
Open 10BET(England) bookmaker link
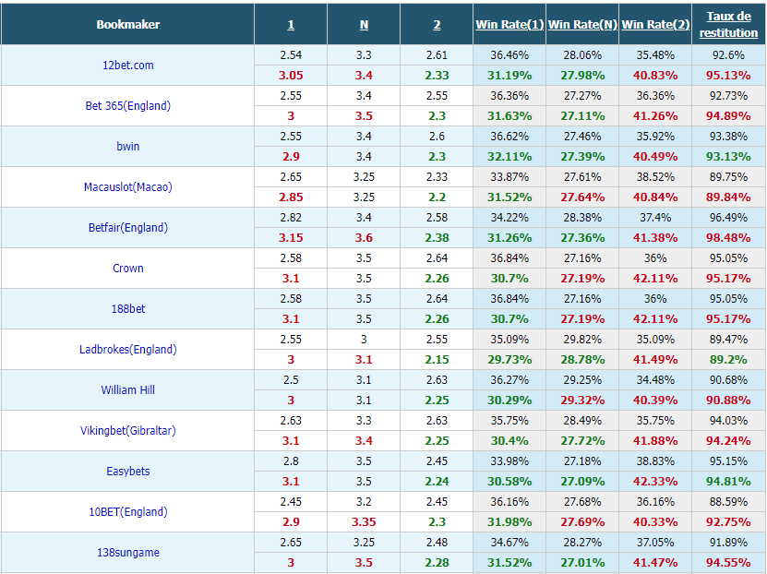pyautogui.click(x=127, y=511)
